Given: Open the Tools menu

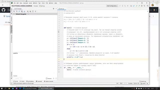Looking at the screenshot, I should [43, 3].
